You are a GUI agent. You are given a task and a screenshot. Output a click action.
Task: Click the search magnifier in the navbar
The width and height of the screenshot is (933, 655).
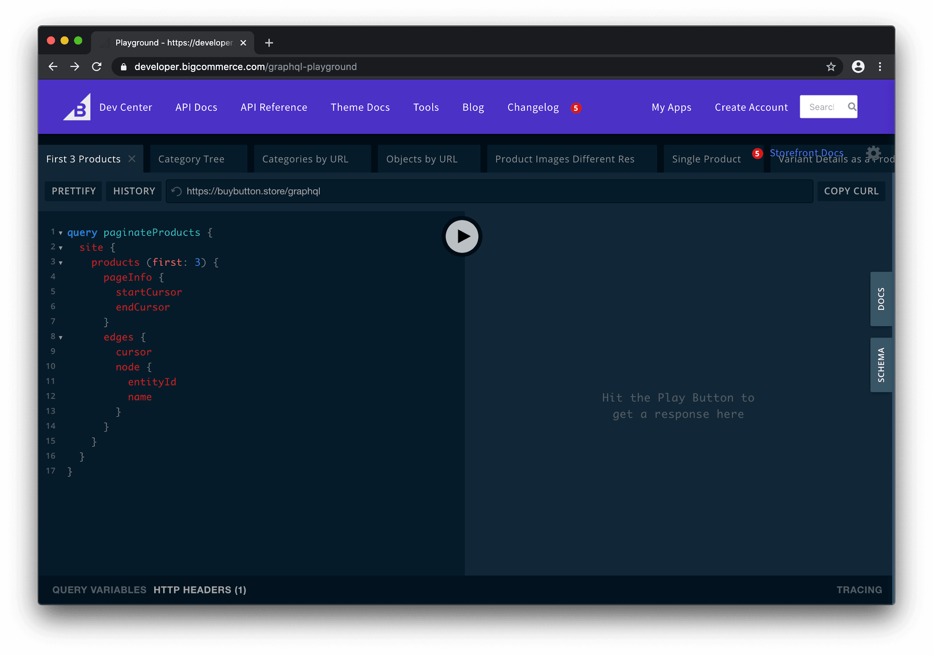[x=852, y=106]
